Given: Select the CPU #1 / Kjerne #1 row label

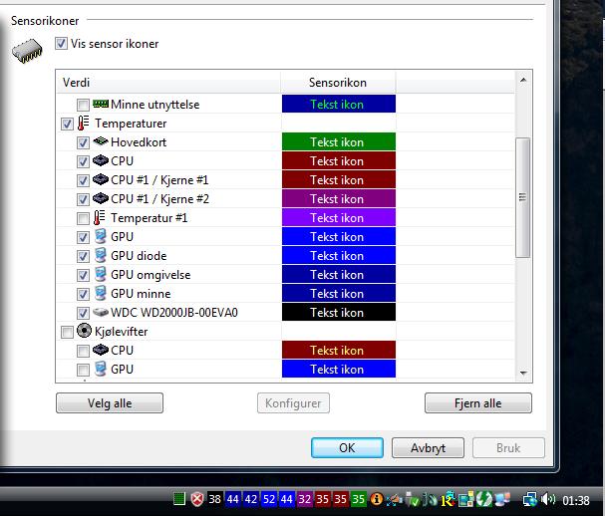Looking at the screenshot, I should click(x=159, y=179).
